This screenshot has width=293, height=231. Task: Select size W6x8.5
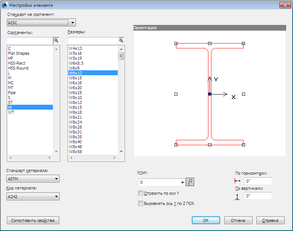coord(93,63)
